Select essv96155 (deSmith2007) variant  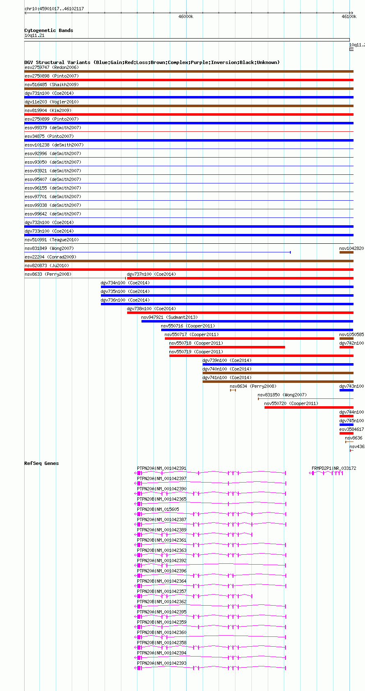point(53,188)
